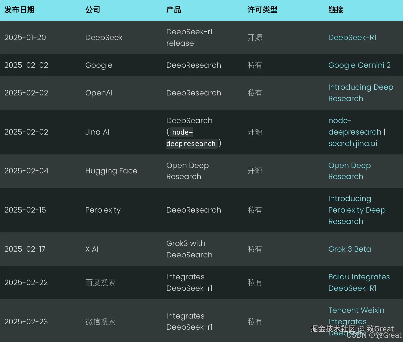Click the 百度搜索 company cell
This screenshot has width=403, height=342.
click(x=100, y=282)
